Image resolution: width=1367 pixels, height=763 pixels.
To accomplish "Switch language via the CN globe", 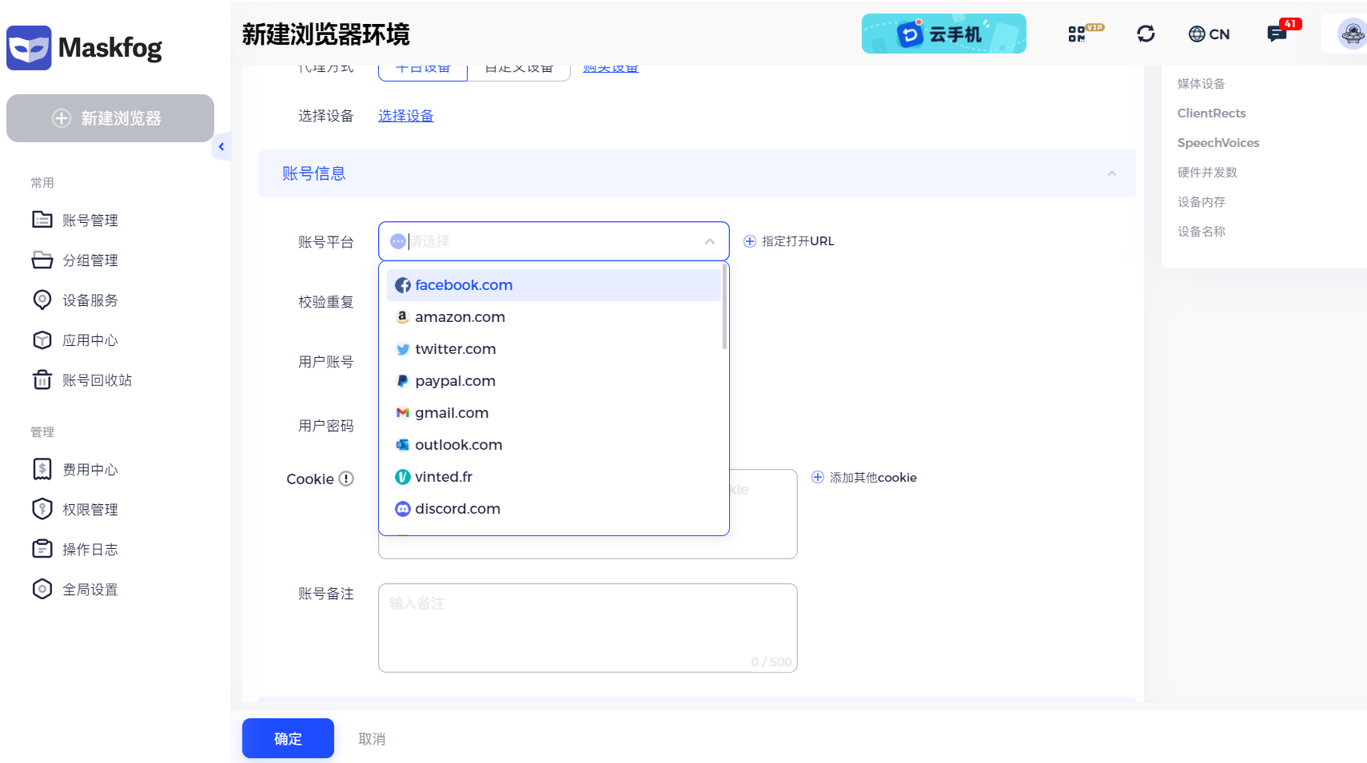I will [x=1209, y=34].
